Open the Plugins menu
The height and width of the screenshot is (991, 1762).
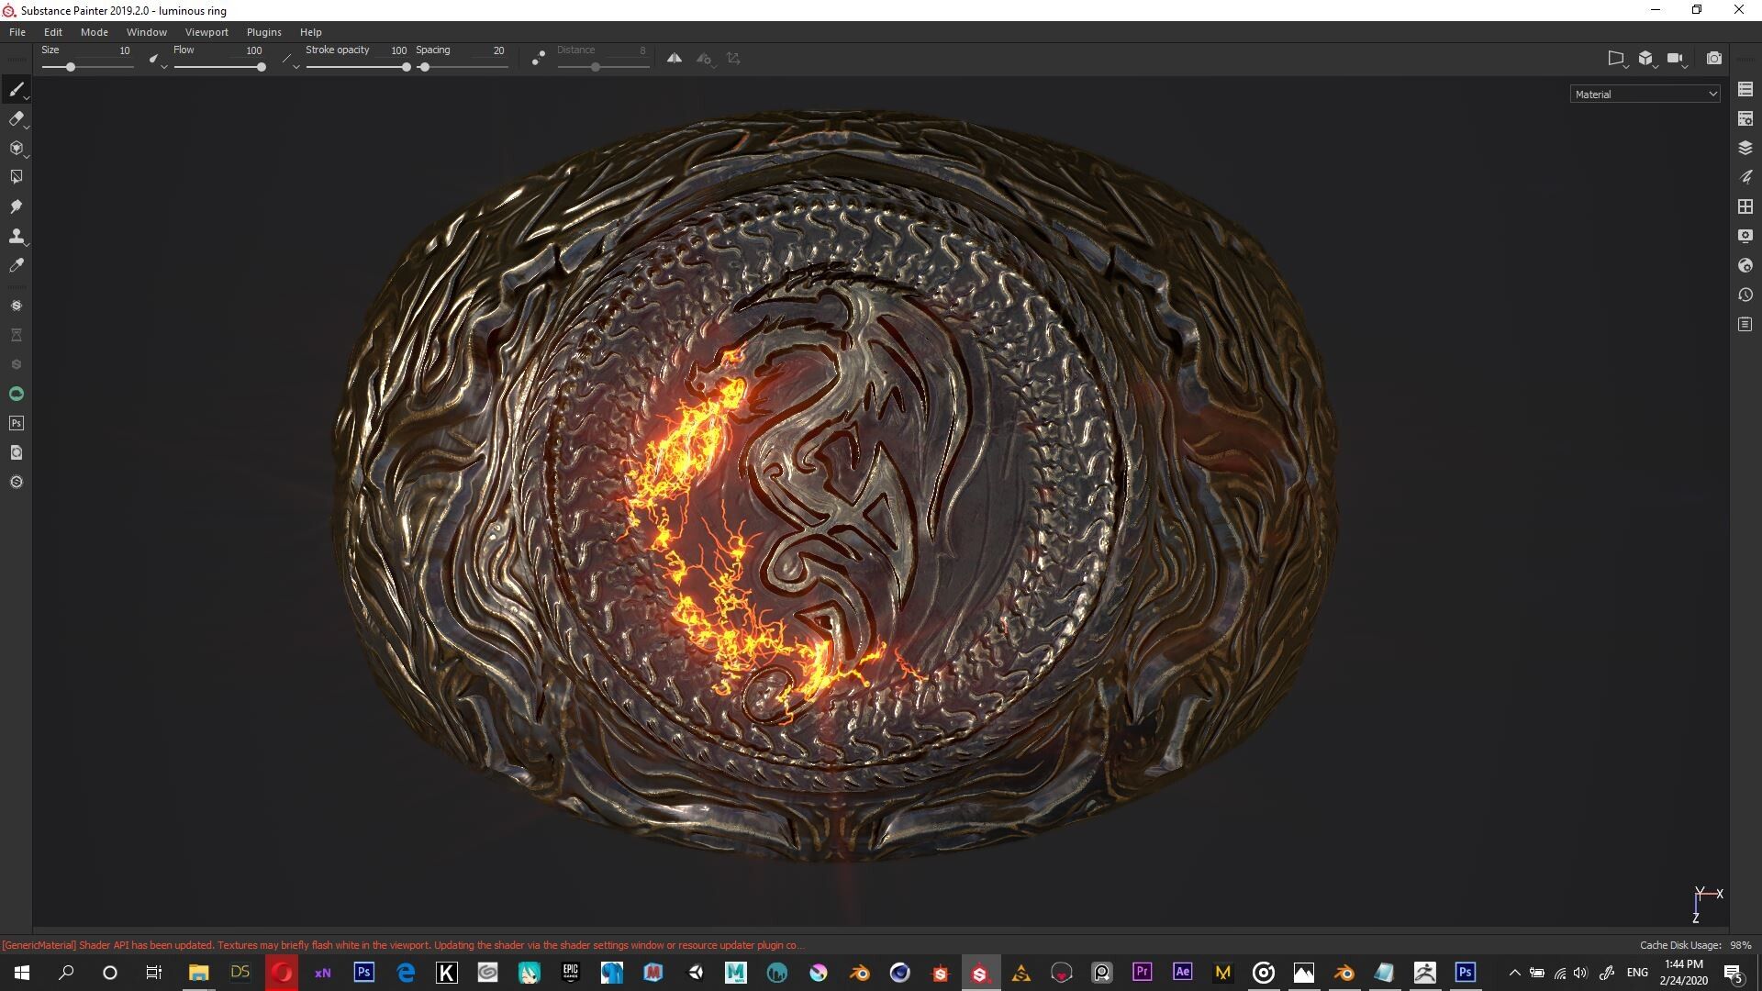pos(263,32)
